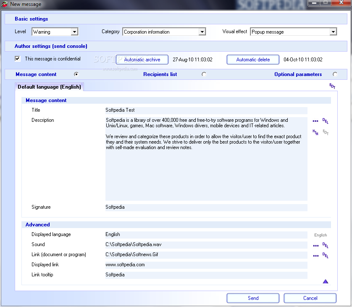Send the message
The height and width of the screenshot is (307, 352).
253,298
